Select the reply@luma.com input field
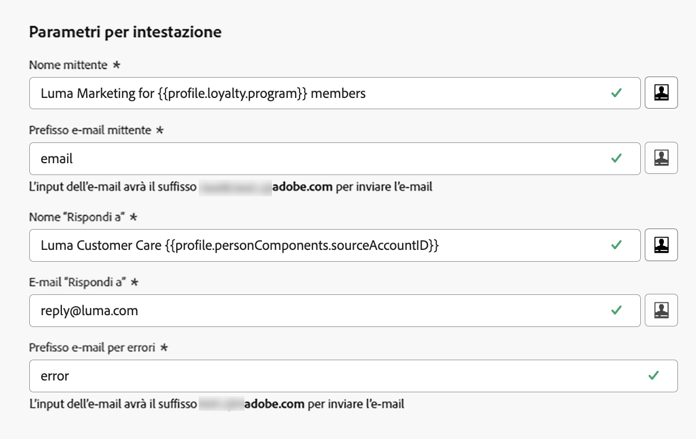Screen dimensions: 696x439 pyautogui.click(x=315, y=311)
